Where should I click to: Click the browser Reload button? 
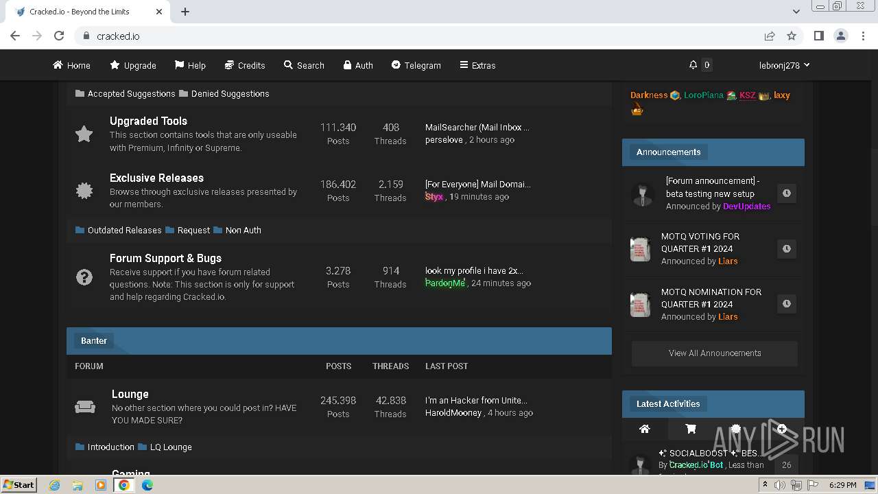click(59, 36)
